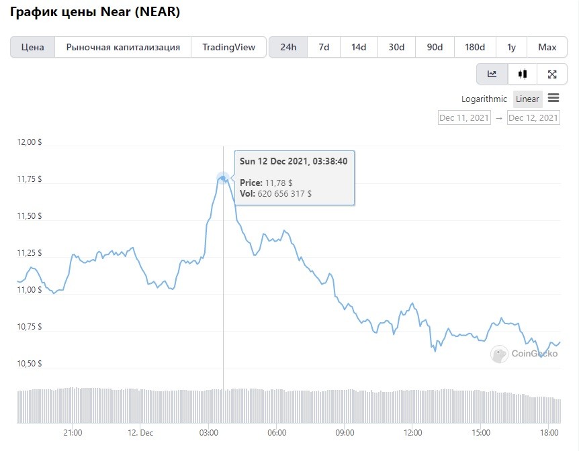The height and width of the screenshot is (451, 579).
Task: Select the 7d range button
Action: [324, 47]
